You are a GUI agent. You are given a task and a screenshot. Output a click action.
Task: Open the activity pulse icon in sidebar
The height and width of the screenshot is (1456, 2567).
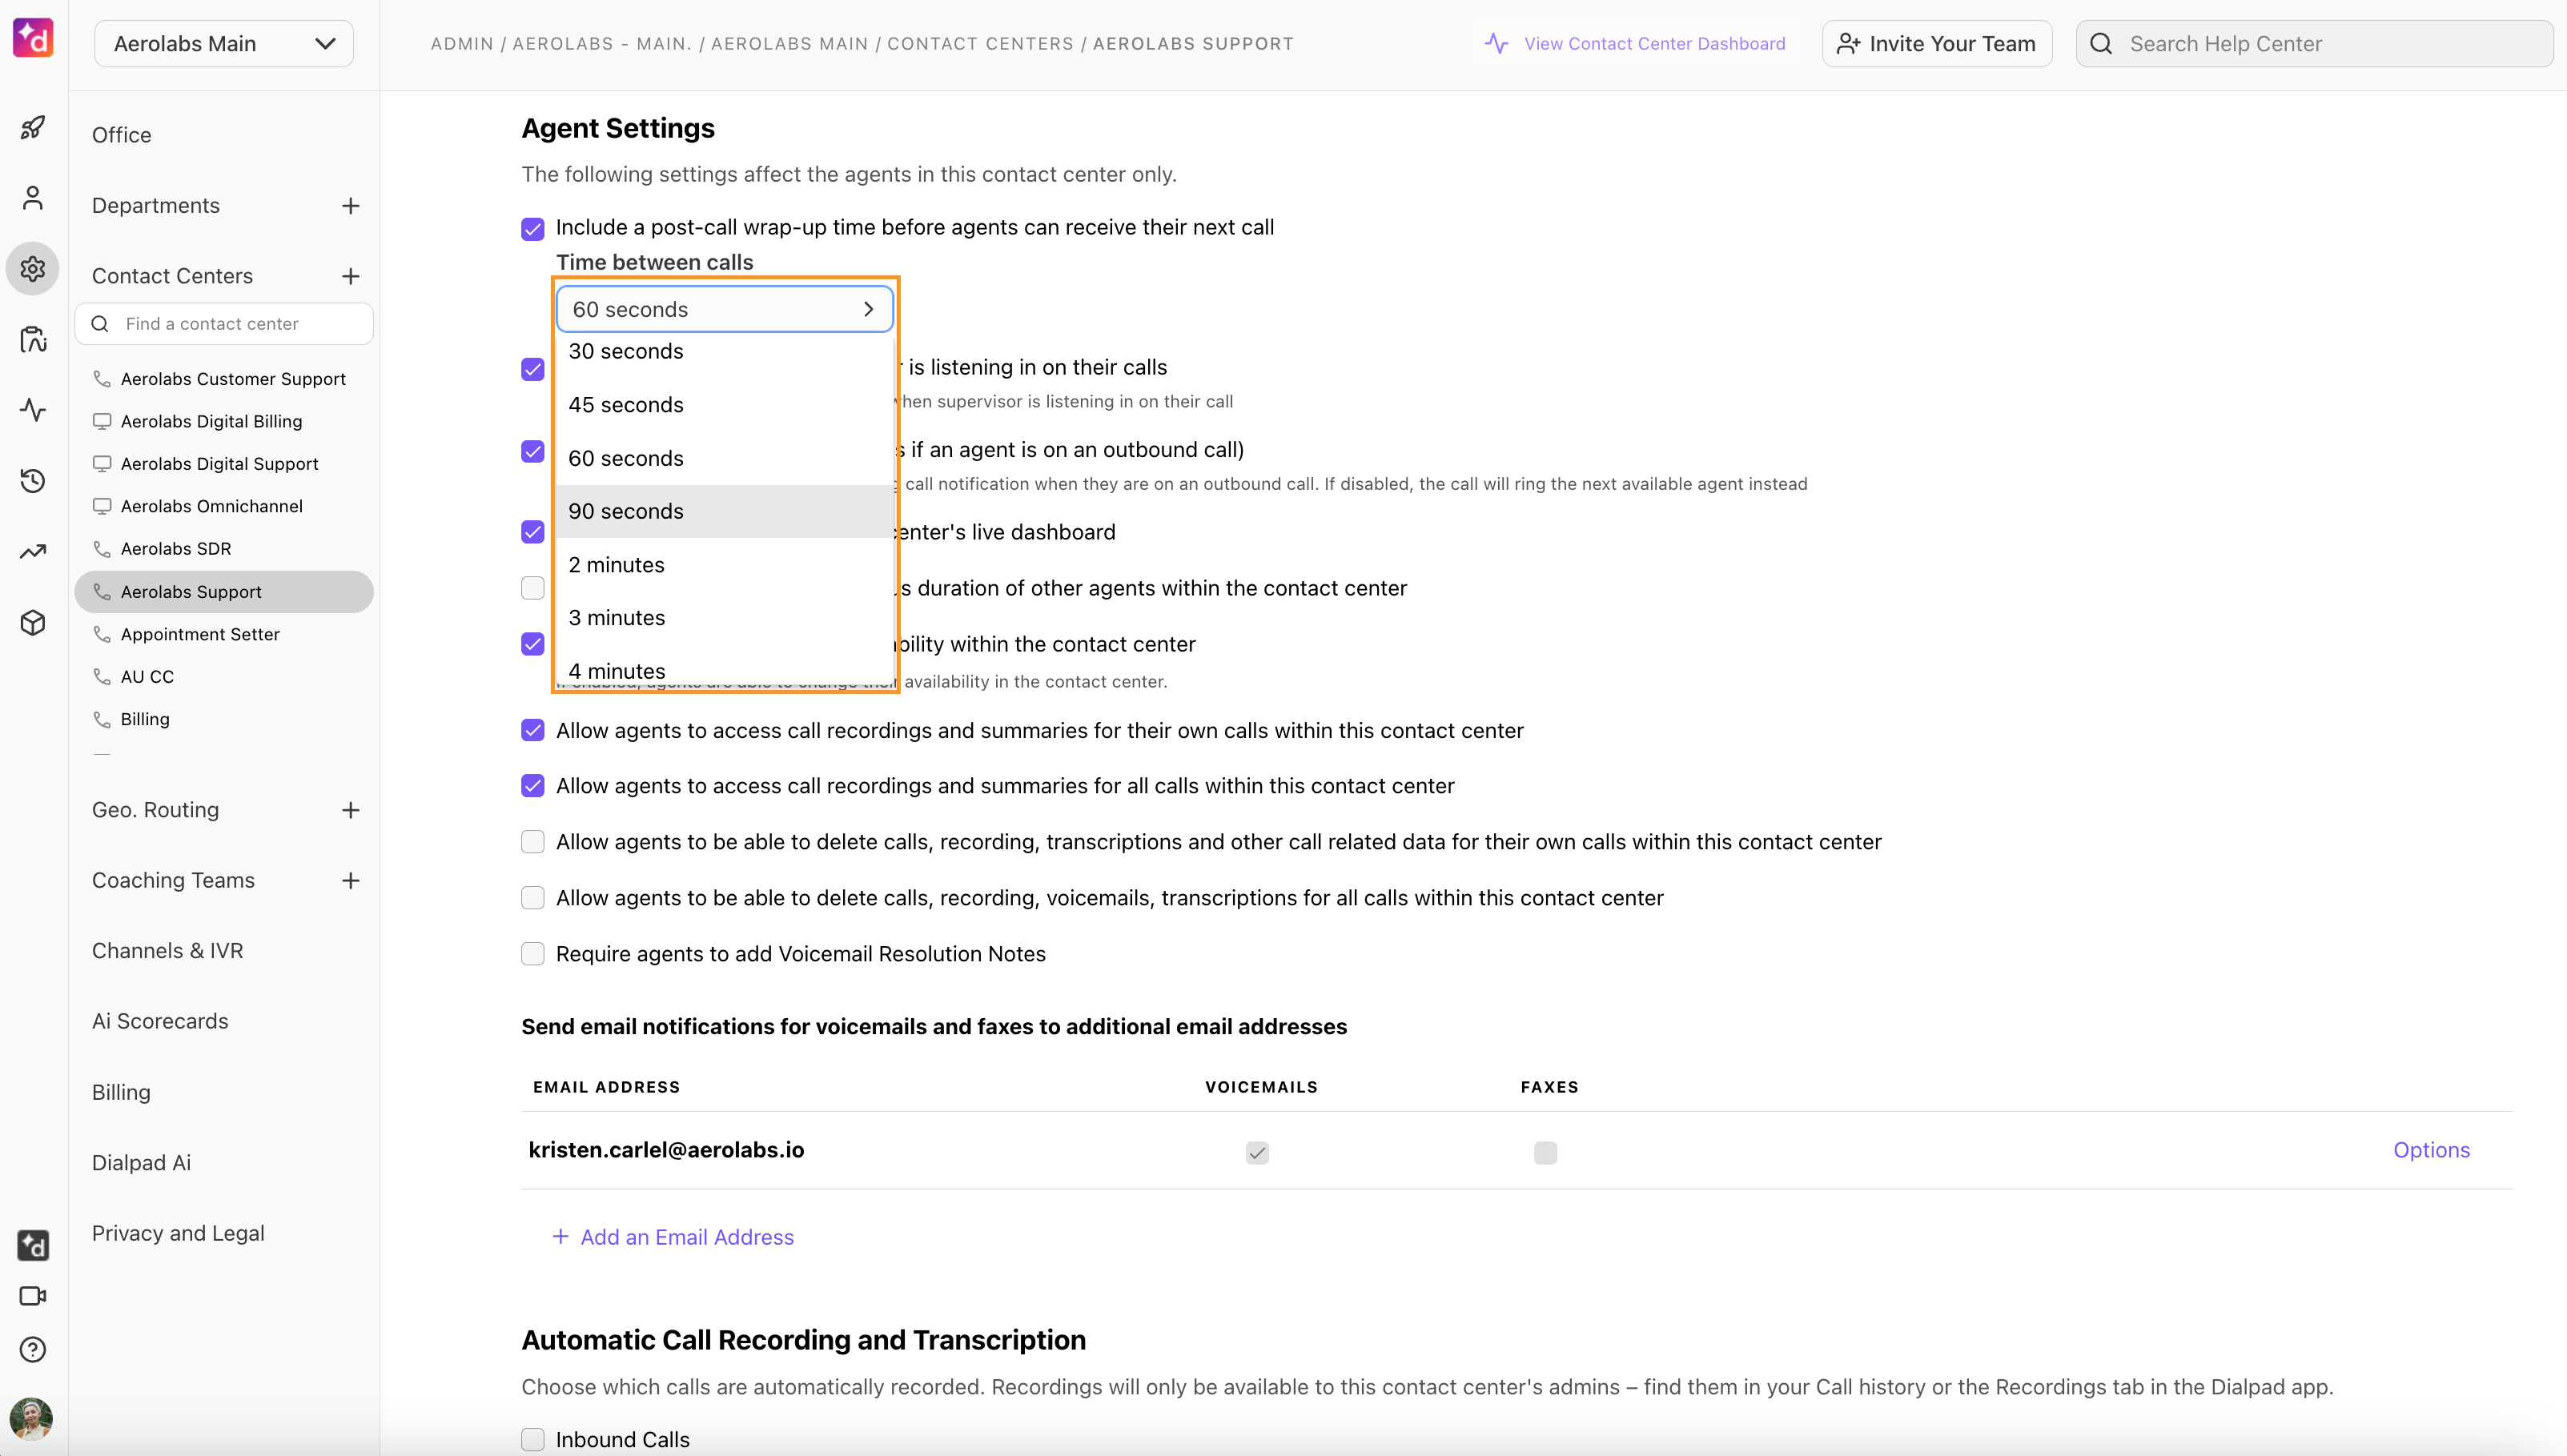33,410
